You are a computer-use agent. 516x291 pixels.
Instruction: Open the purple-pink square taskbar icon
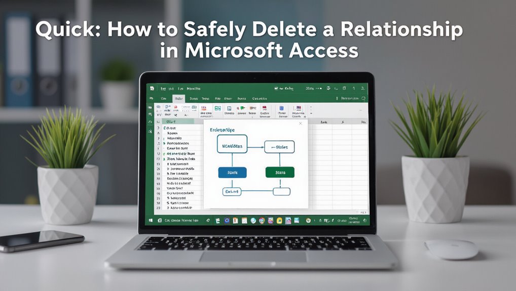[x=271, y=221]
